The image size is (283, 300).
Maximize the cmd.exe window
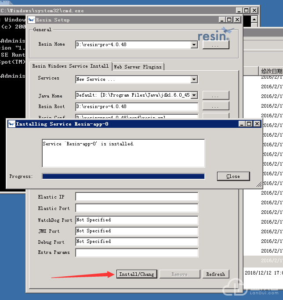pos(247,11)
